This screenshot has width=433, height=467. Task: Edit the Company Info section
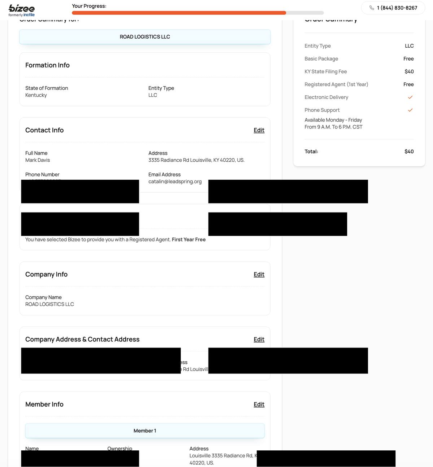(259, 274)
